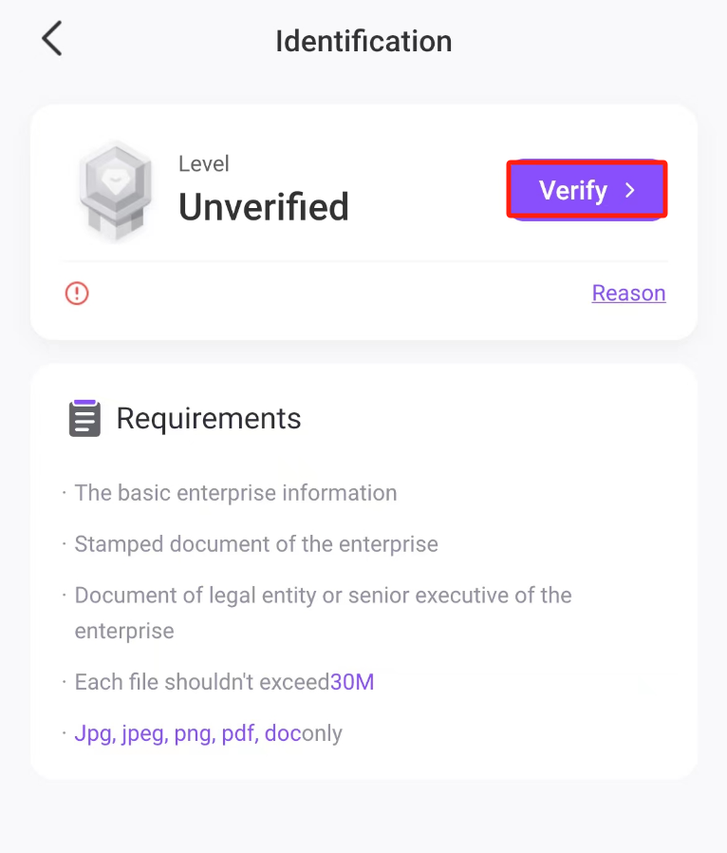The height and width of the screenshot is (853, 727).
Task: Open the Reason link
Action: (628, 294)
